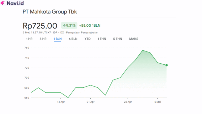Screen dimensions: 202x114
Task: Click the PT Mahkota Group Tbk title
Action: [x=50, y=12]
